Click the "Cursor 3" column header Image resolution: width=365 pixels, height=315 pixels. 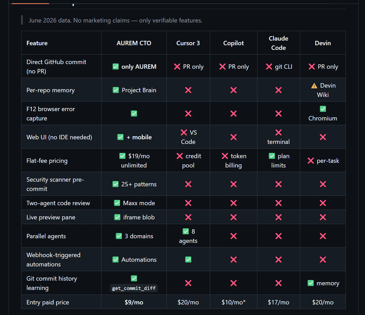point(188,43)
